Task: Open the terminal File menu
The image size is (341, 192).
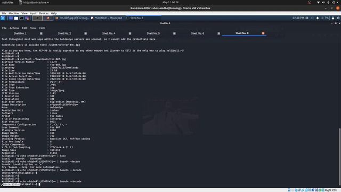Action: point(4,28)
